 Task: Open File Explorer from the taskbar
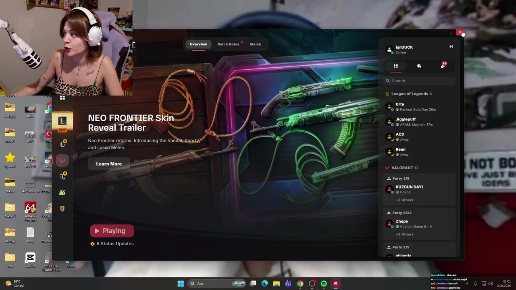(276, 284)
